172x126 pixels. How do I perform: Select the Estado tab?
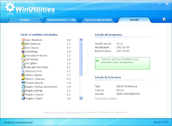[134, 20]
